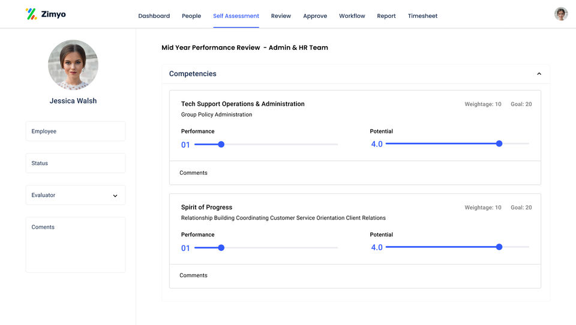Open user avatar menu in top right
This screenshot has height=325, width=576.
561,14
